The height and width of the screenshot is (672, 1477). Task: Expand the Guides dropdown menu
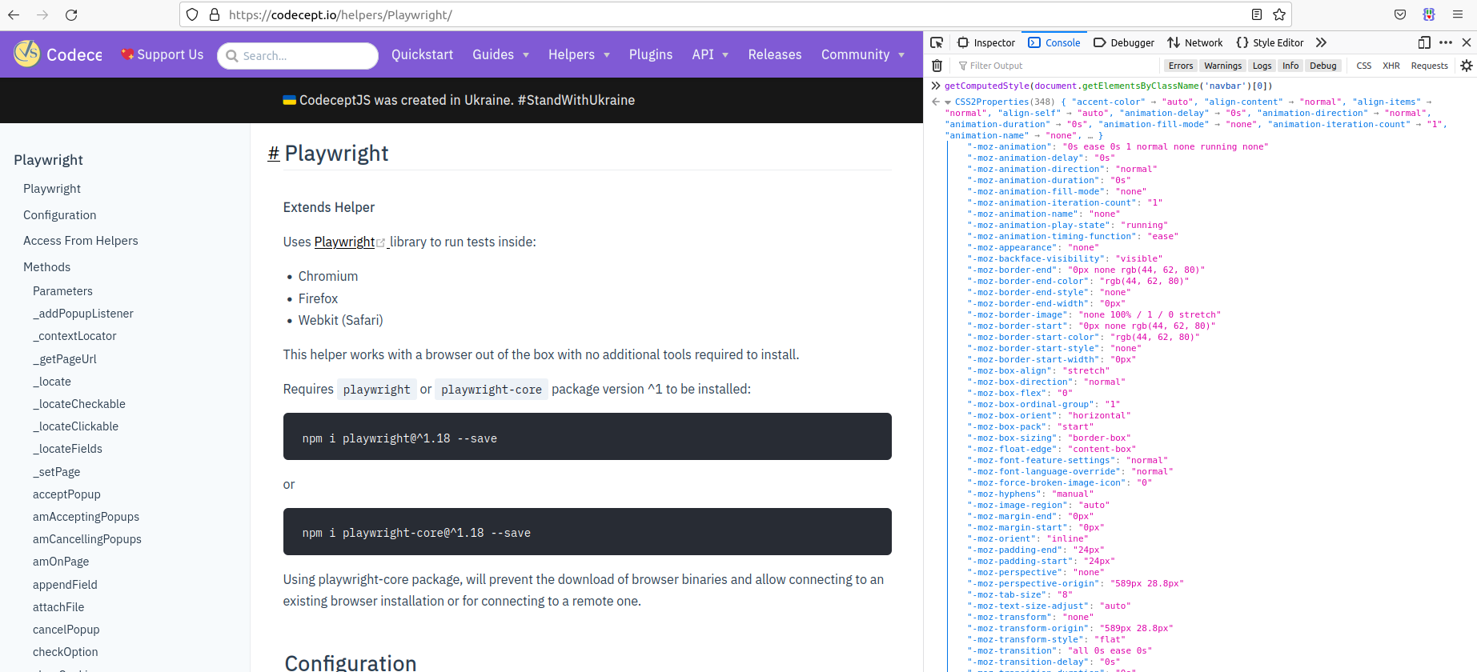coord(500,54)
